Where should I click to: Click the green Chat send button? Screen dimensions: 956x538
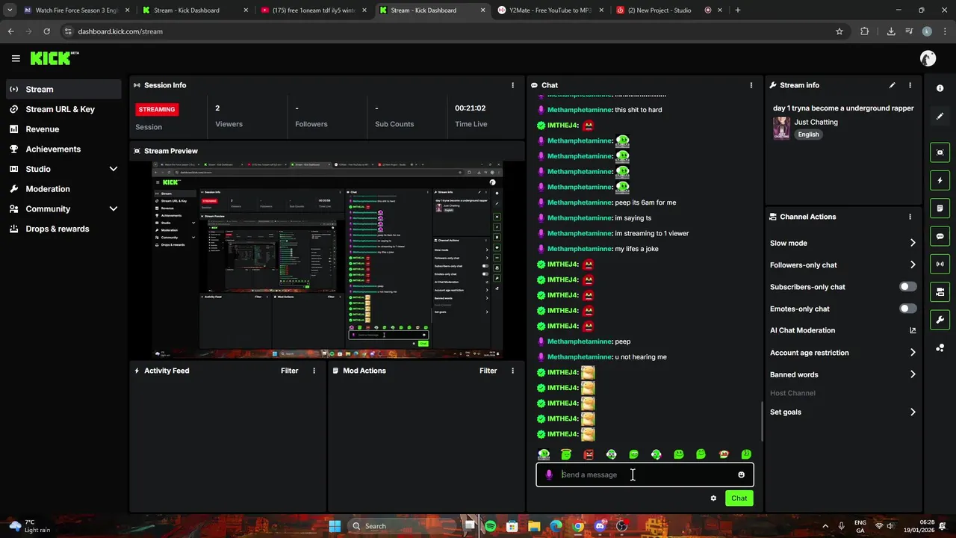pyautogui.click(x=739, y=498)
